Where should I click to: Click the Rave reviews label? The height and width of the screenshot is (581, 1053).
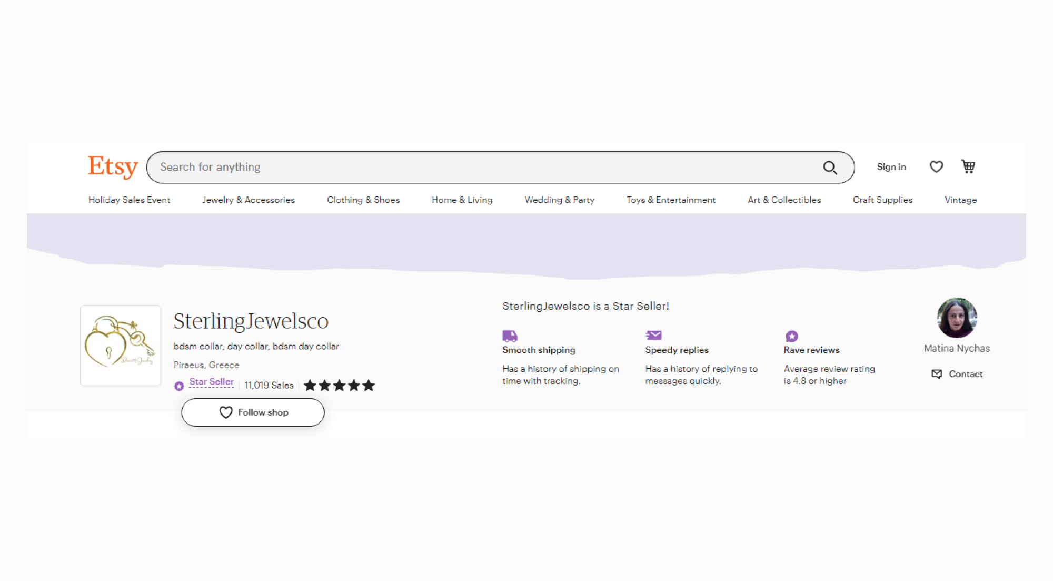[811, 350]
